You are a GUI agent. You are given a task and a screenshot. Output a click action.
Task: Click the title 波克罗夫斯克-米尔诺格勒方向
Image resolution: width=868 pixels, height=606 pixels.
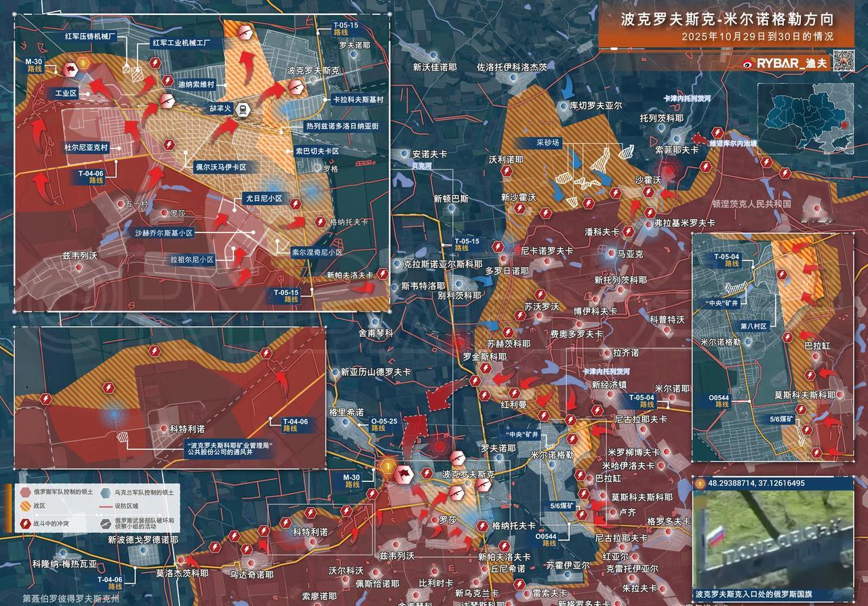click(727, 20)
